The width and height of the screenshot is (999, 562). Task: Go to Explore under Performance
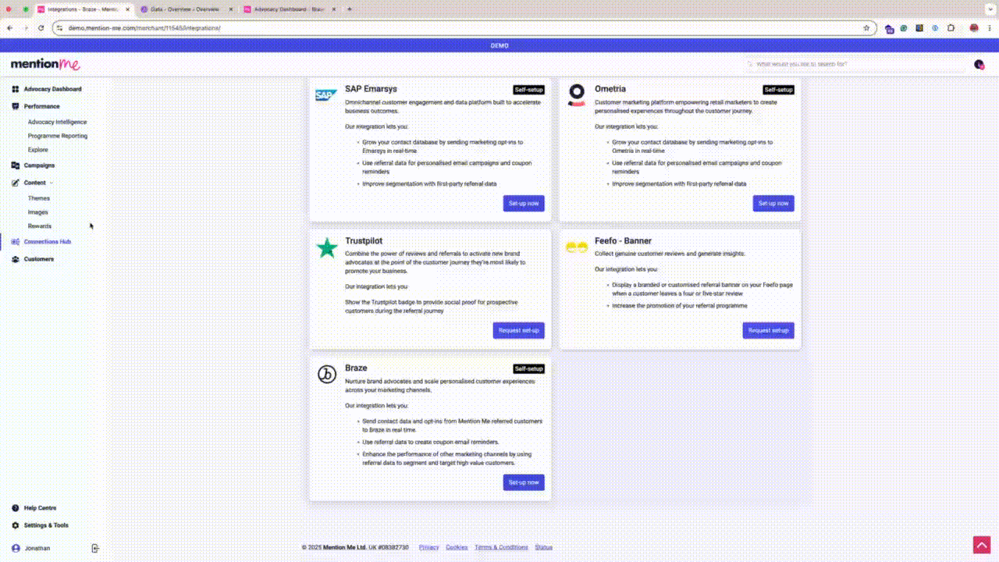[x=37, y=150]
